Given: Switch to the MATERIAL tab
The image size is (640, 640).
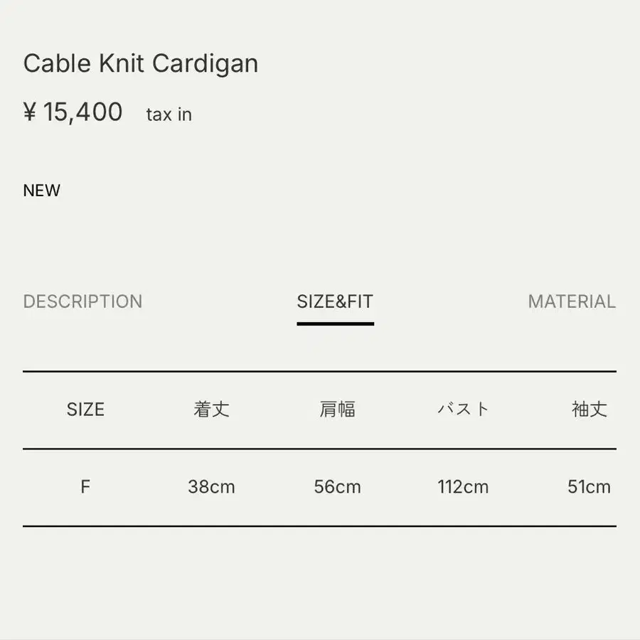Looking at the screenshot, I should coord(572,302).
